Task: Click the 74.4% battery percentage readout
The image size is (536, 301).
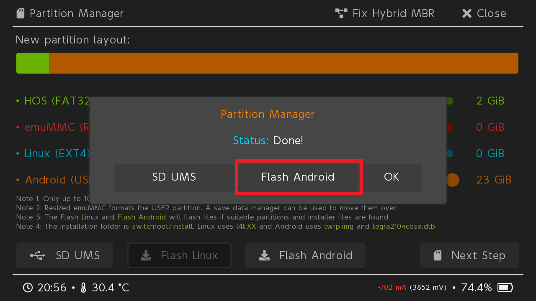Action: click(x=476, y=288)
